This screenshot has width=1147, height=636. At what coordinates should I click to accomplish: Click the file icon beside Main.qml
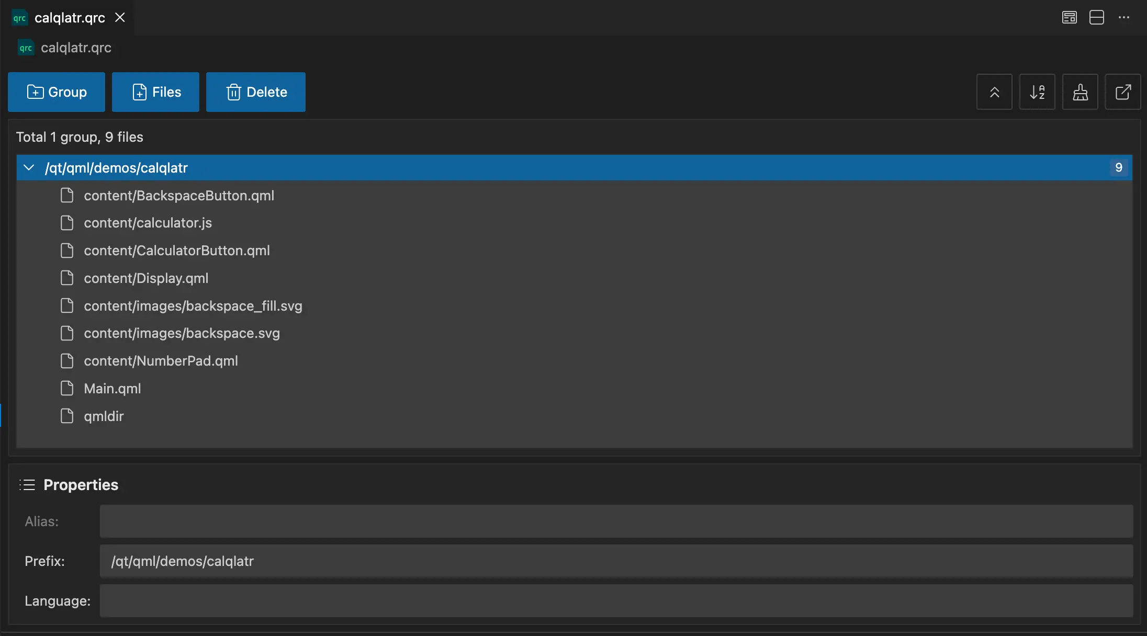(67, 388)
